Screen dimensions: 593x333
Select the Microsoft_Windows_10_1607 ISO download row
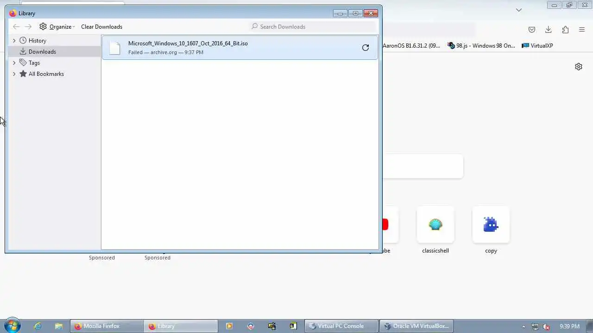click(240, 48)
